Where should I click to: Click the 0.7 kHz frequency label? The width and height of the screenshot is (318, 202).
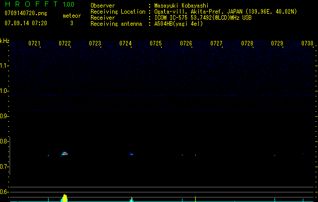pyautogui.click(x=4, y=167)
